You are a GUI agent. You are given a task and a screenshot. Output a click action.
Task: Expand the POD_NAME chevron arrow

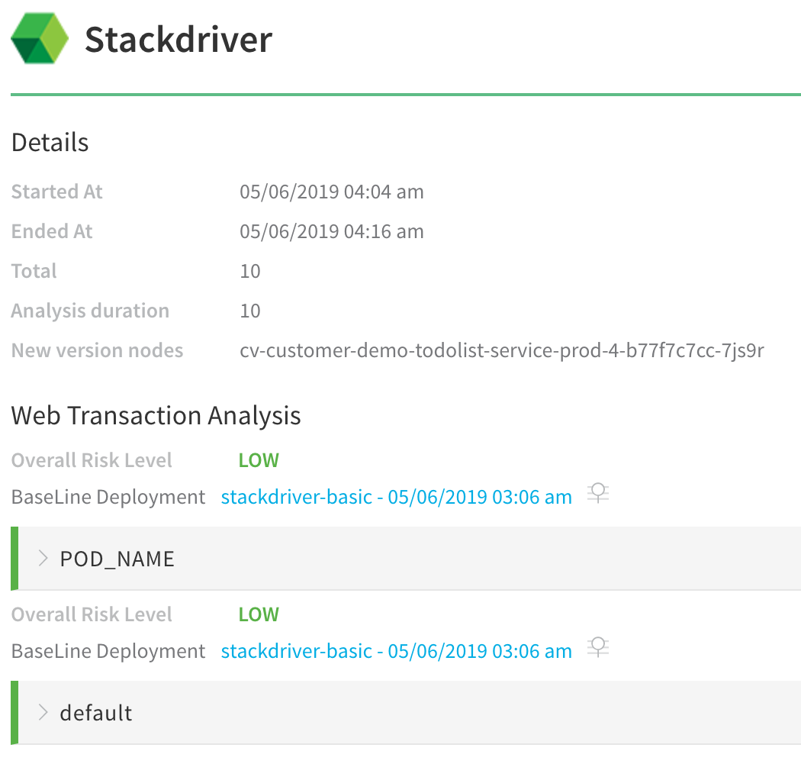(43, 558)
